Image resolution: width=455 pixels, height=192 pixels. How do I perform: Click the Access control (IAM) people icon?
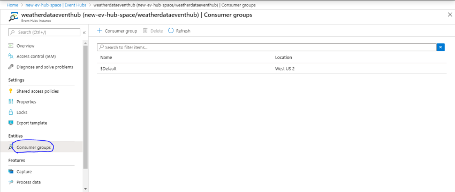point(11,56)
